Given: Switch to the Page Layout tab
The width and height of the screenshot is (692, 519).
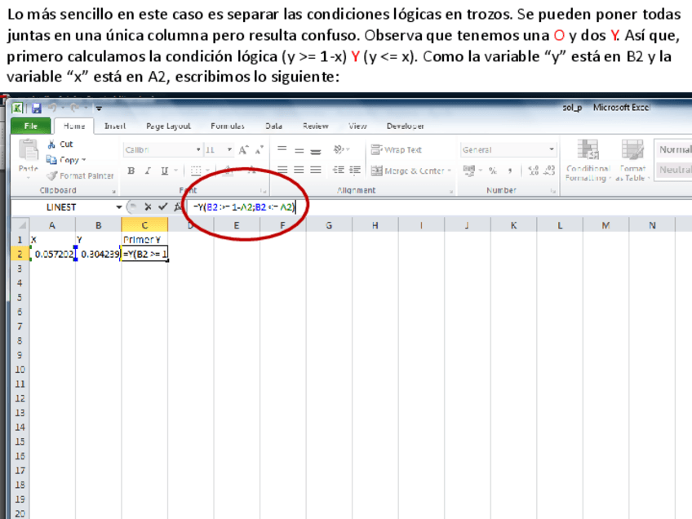Looking at the screenshot, I should coord(168,126).
